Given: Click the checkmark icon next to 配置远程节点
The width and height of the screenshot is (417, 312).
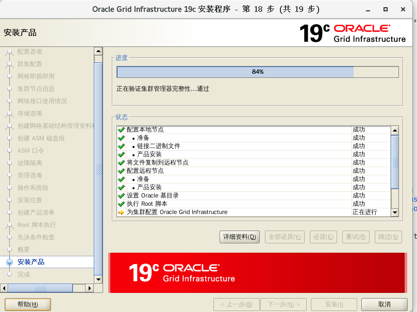Looking at the screenshot, I should pyautogui.click(x=121, y=171).
